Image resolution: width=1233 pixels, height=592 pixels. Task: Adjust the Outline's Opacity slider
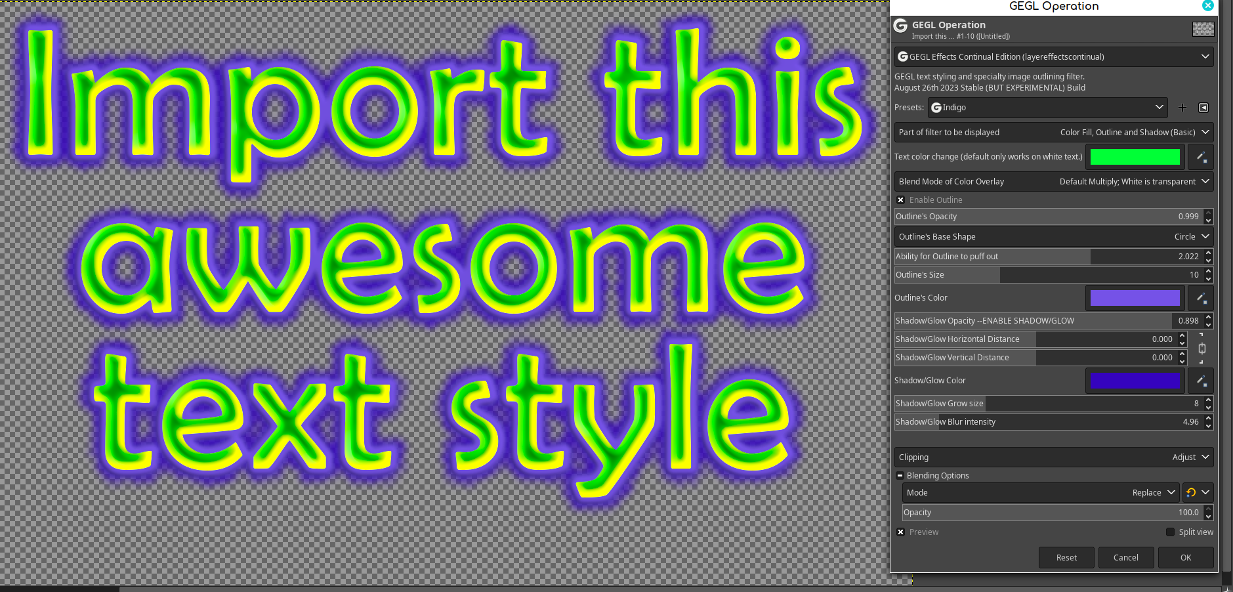[1049, 217]
